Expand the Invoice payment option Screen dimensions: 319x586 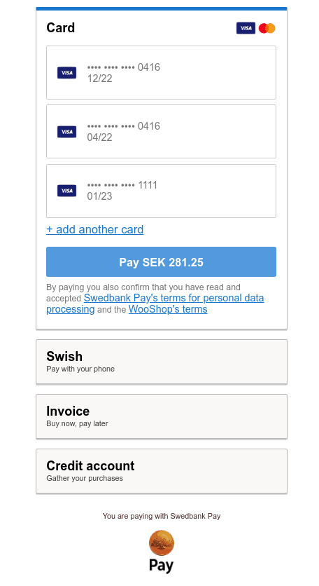[162, 416]
